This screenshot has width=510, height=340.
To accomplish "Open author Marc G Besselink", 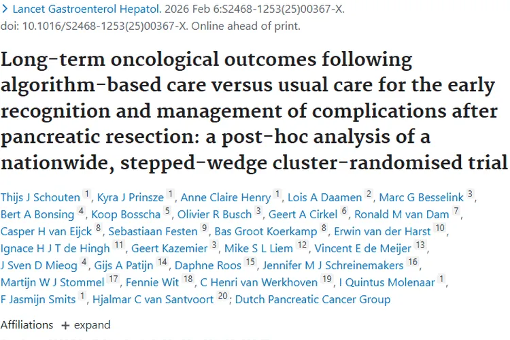I will click(422, 198).
